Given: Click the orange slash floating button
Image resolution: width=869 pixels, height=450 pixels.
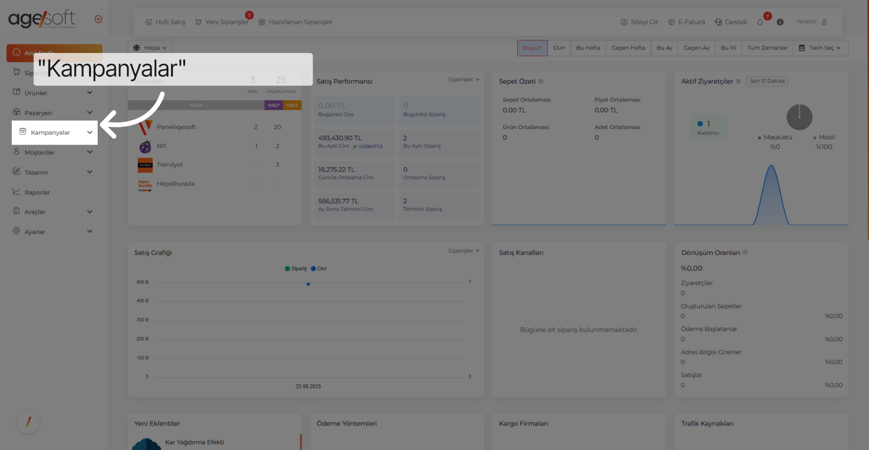Looking at the screenshot, I should click(x=29, y=421).
